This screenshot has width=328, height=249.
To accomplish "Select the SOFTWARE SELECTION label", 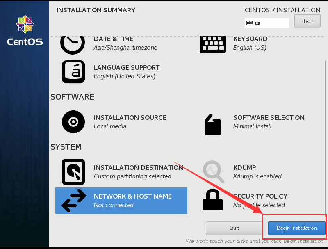I will coord(269,118).
